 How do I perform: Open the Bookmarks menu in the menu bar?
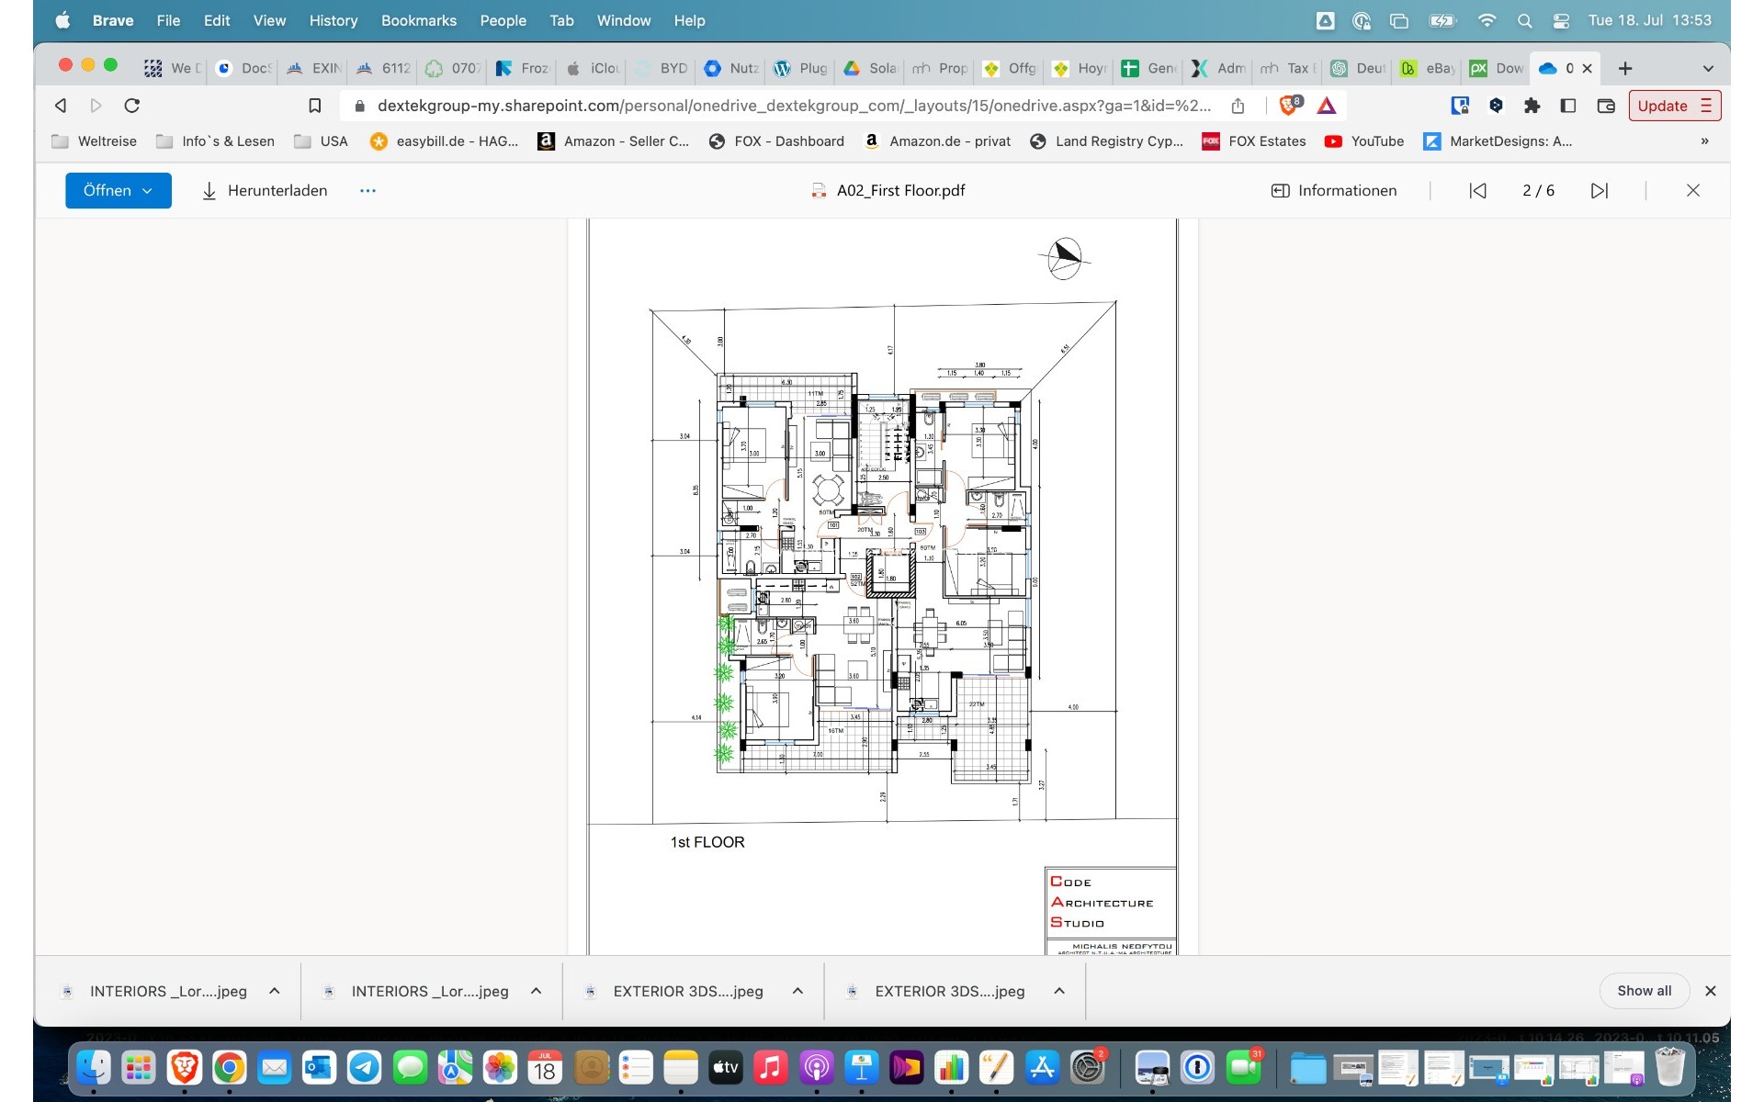(419, 20)
